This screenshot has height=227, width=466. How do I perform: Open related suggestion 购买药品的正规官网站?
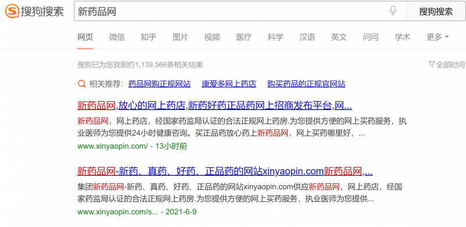[306, 84]
